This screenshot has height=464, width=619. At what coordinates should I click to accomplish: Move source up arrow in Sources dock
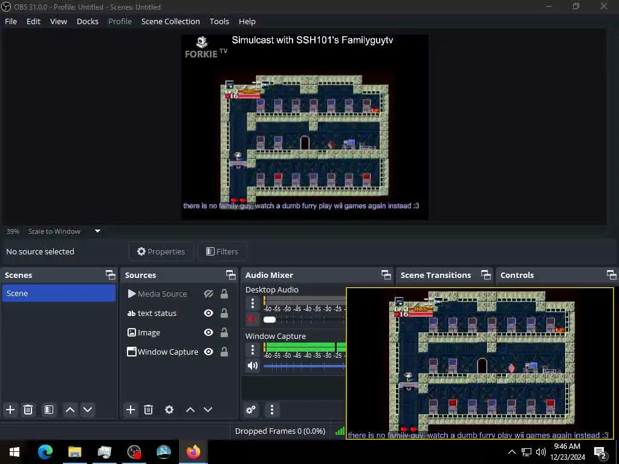pos(190,410)
